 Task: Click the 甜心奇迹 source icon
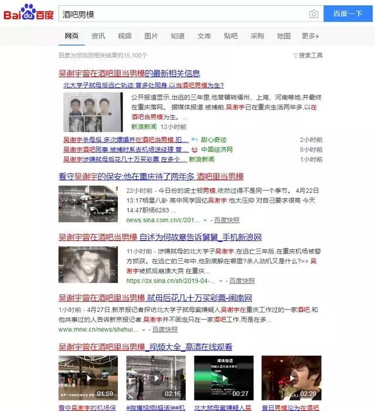[196, 140]
